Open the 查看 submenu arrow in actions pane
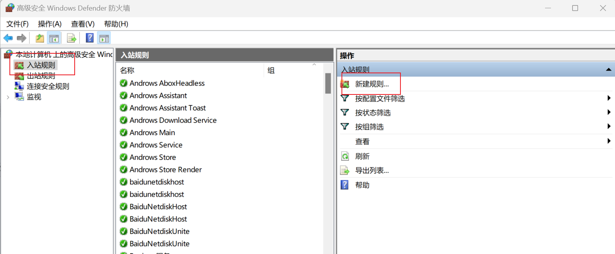This screenshot has width=615, height=254. pyautogui.click(x=609, y=141)
